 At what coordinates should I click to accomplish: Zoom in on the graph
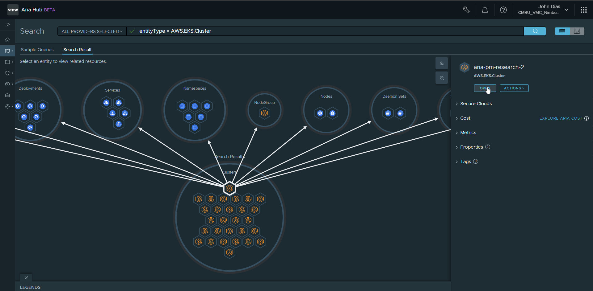[x=442, y=64]
